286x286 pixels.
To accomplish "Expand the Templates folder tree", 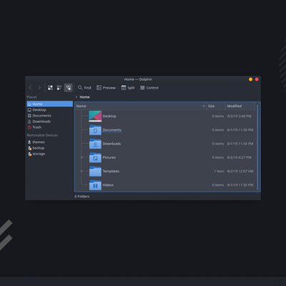I will (82, 171).
